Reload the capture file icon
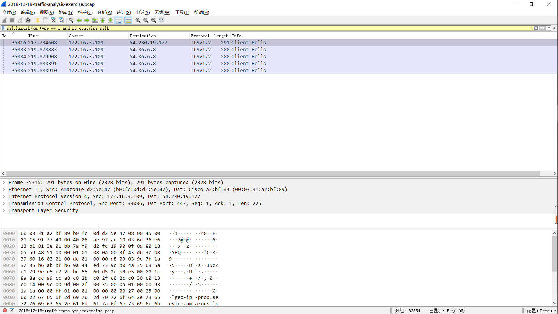 pos(61,20)
